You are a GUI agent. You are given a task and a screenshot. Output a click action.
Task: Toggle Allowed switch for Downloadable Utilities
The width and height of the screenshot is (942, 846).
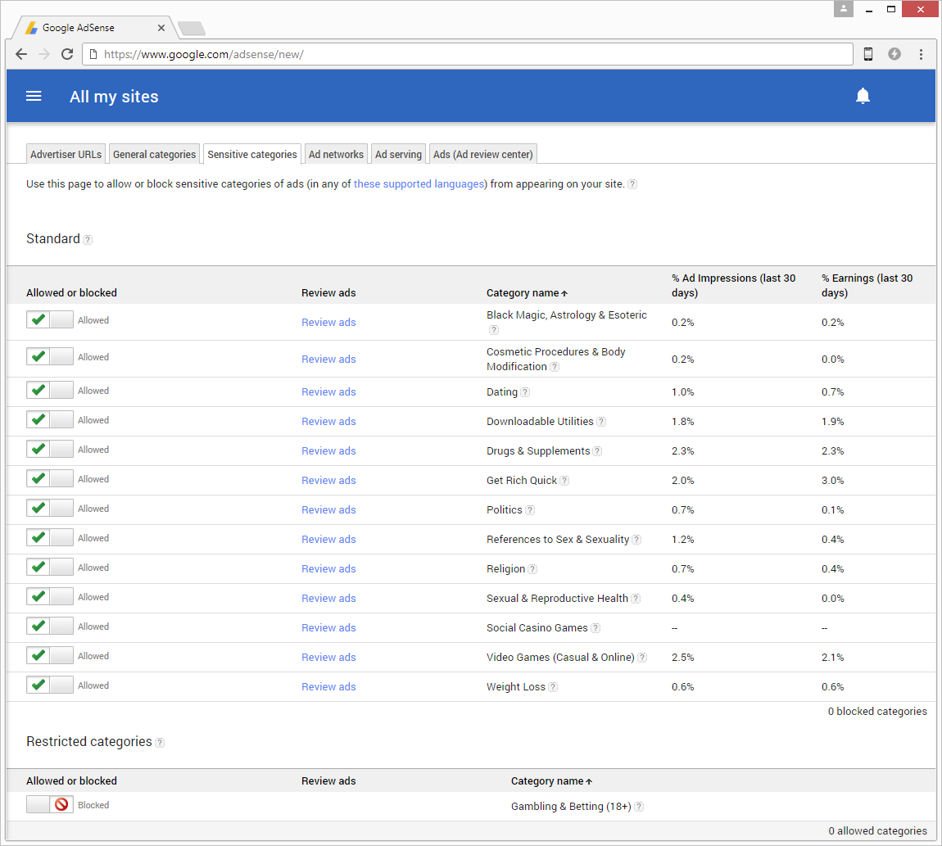pos(50,419)
